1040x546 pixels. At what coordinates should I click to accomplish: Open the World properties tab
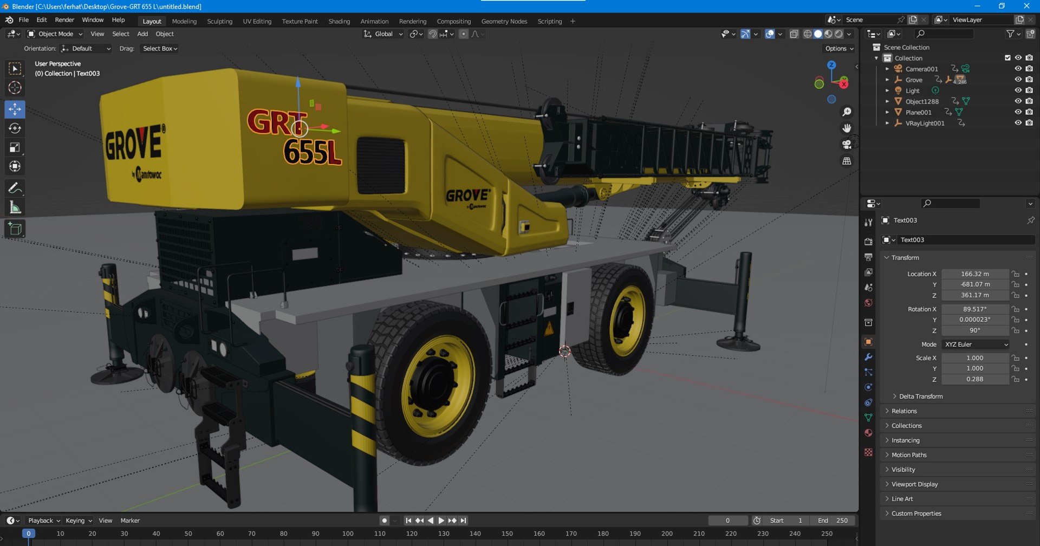pyautogui.click(x=868, y=303)
